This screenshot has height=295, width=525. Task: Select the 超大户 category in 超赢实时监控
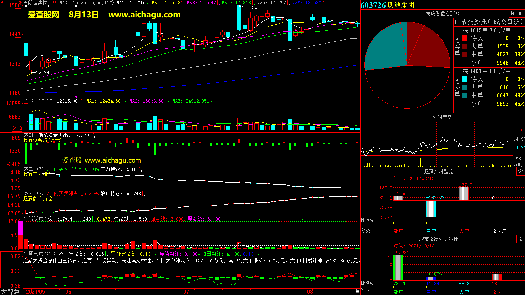(x=499, y=231)
